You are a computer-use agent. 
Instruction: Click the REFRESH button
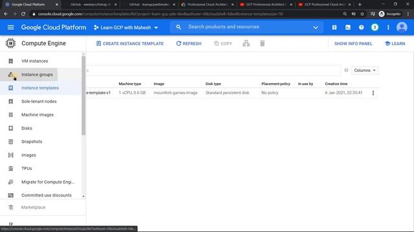tap(189, 43)
